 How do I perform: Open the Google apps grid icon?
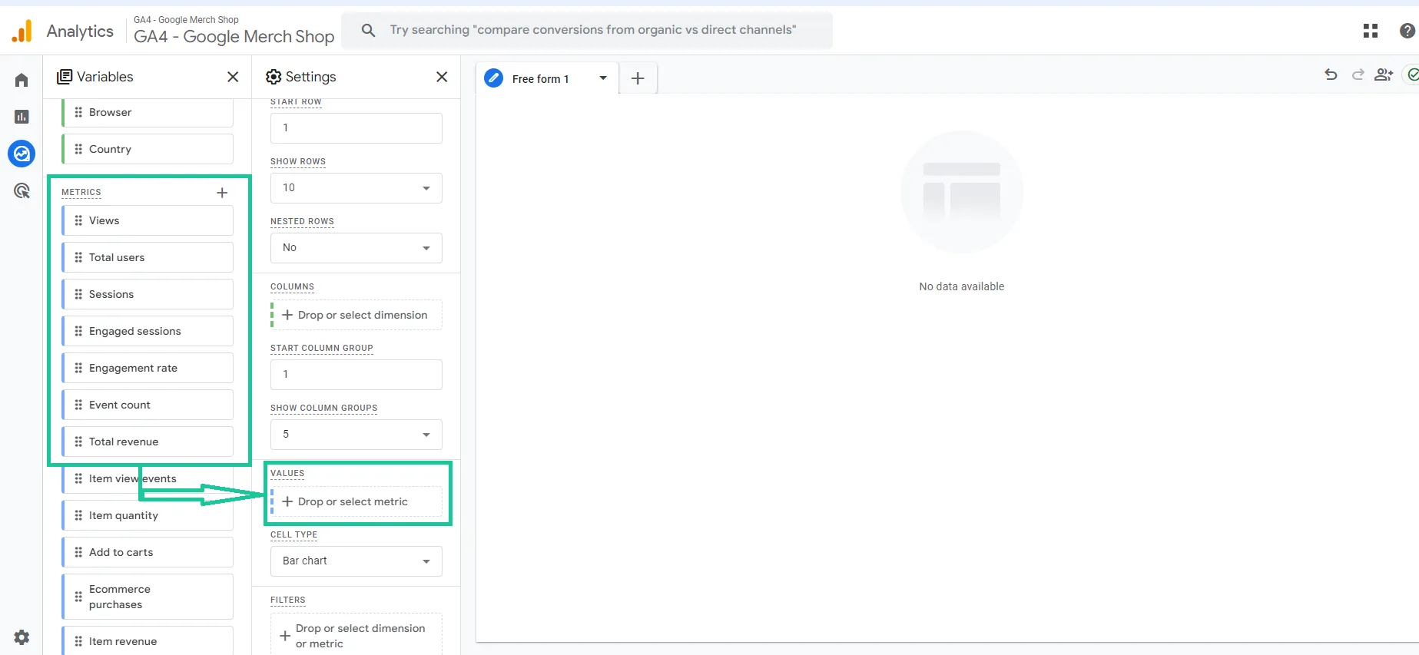[x=1371, y=31]
